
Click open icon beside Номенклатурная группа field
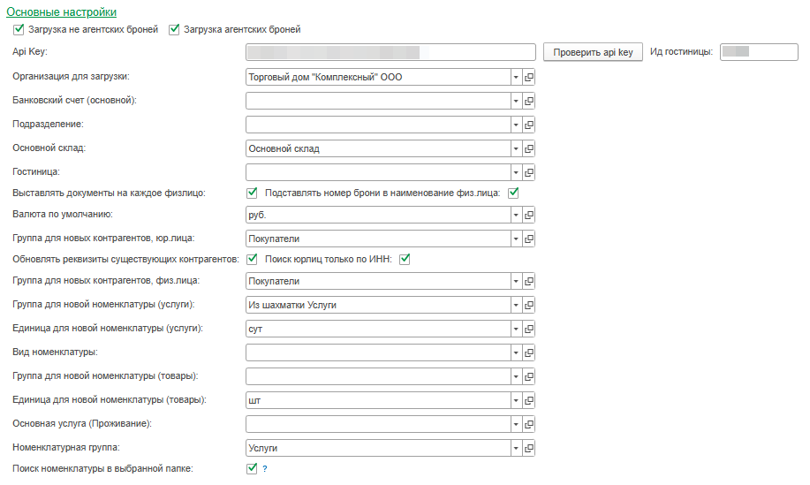529,448
